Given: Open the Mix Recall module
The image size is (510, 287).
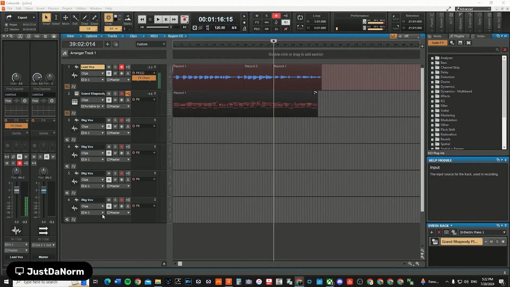Looking at the screenshot, I should point(499,22).
